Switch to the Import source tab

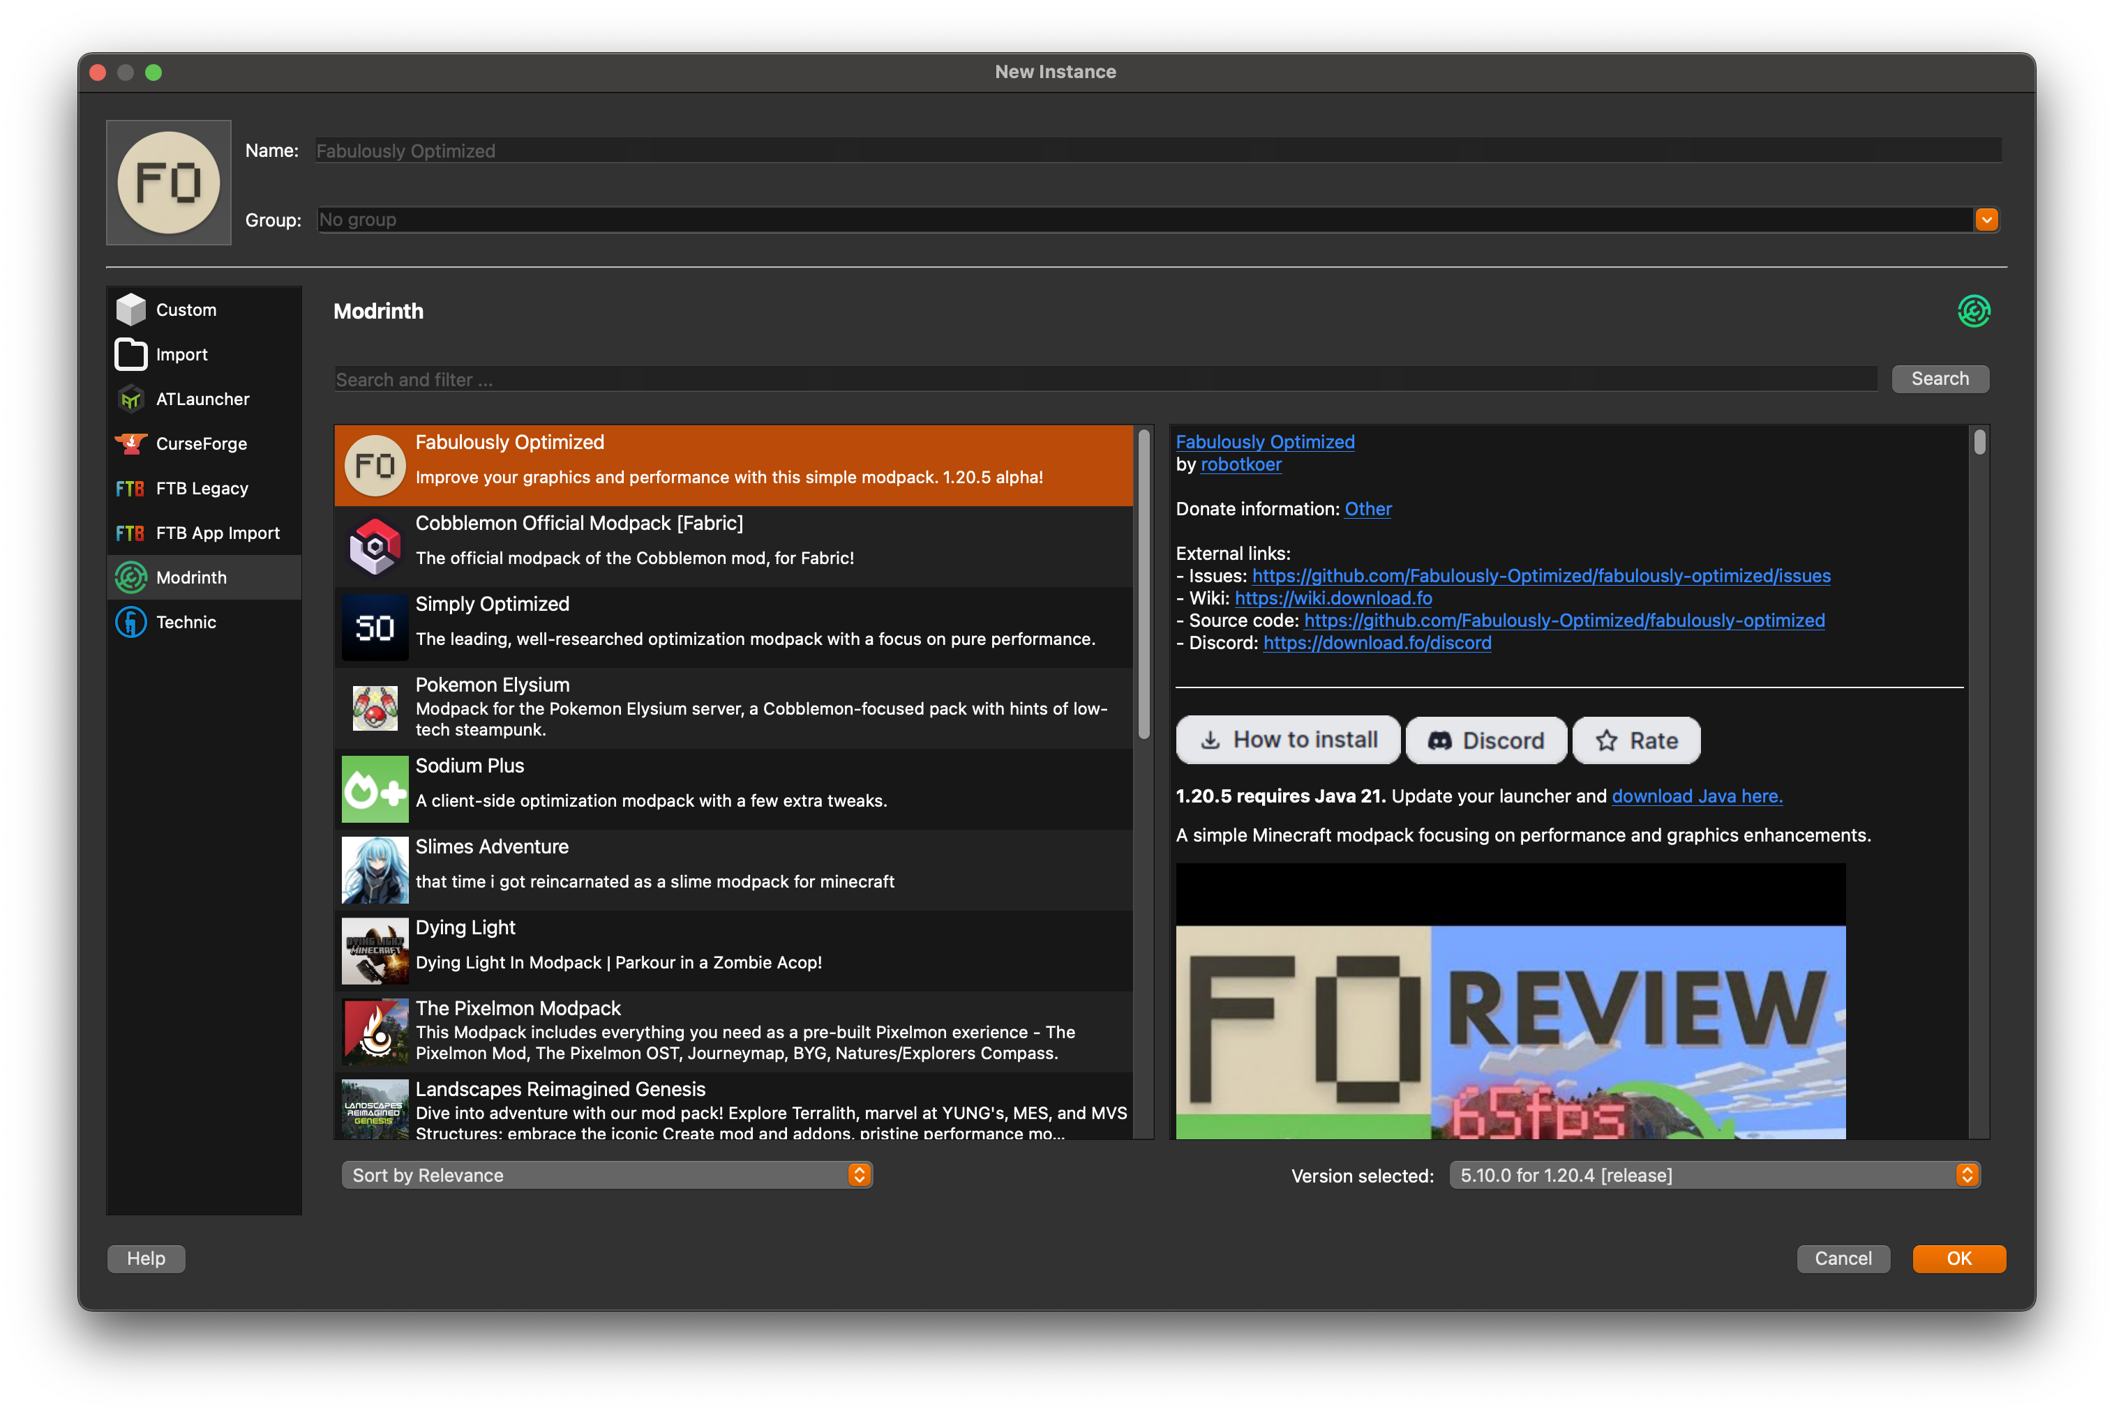(x=205, y=354)
